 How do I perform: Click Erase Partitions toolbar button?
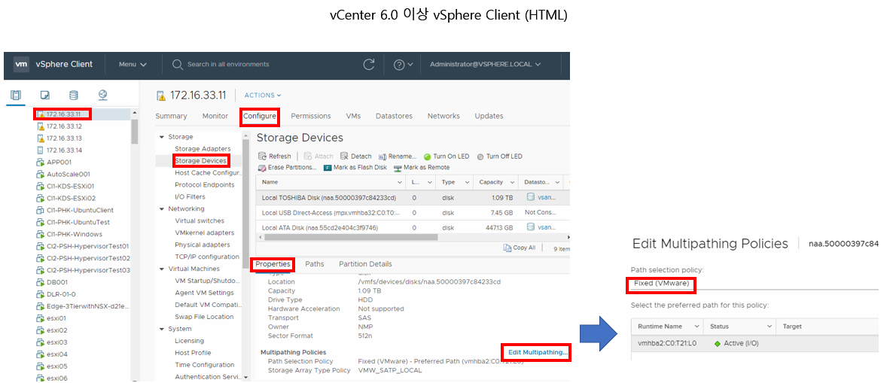pos(288,168)
